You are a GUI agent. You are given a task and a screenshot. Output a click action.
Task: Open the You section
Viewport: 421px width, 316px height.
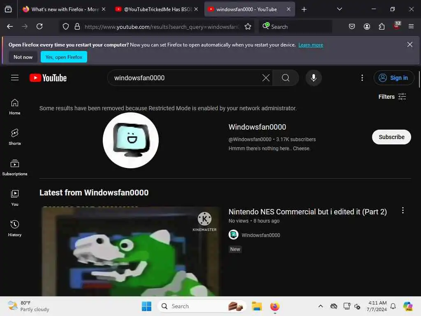(15, 198)
